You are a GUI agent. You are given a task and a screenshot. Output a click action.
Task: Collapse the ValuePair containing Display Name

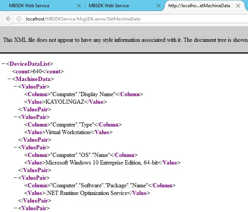point(16,87)
